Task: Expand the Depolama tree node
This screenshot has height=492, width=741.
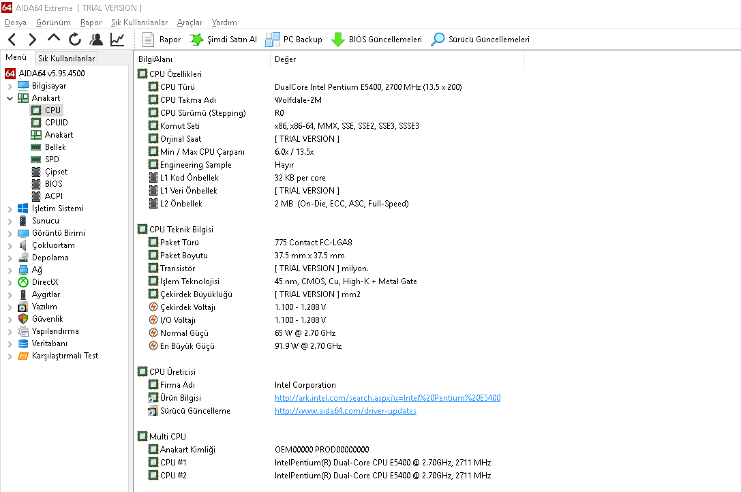Action: coord(10,258)
